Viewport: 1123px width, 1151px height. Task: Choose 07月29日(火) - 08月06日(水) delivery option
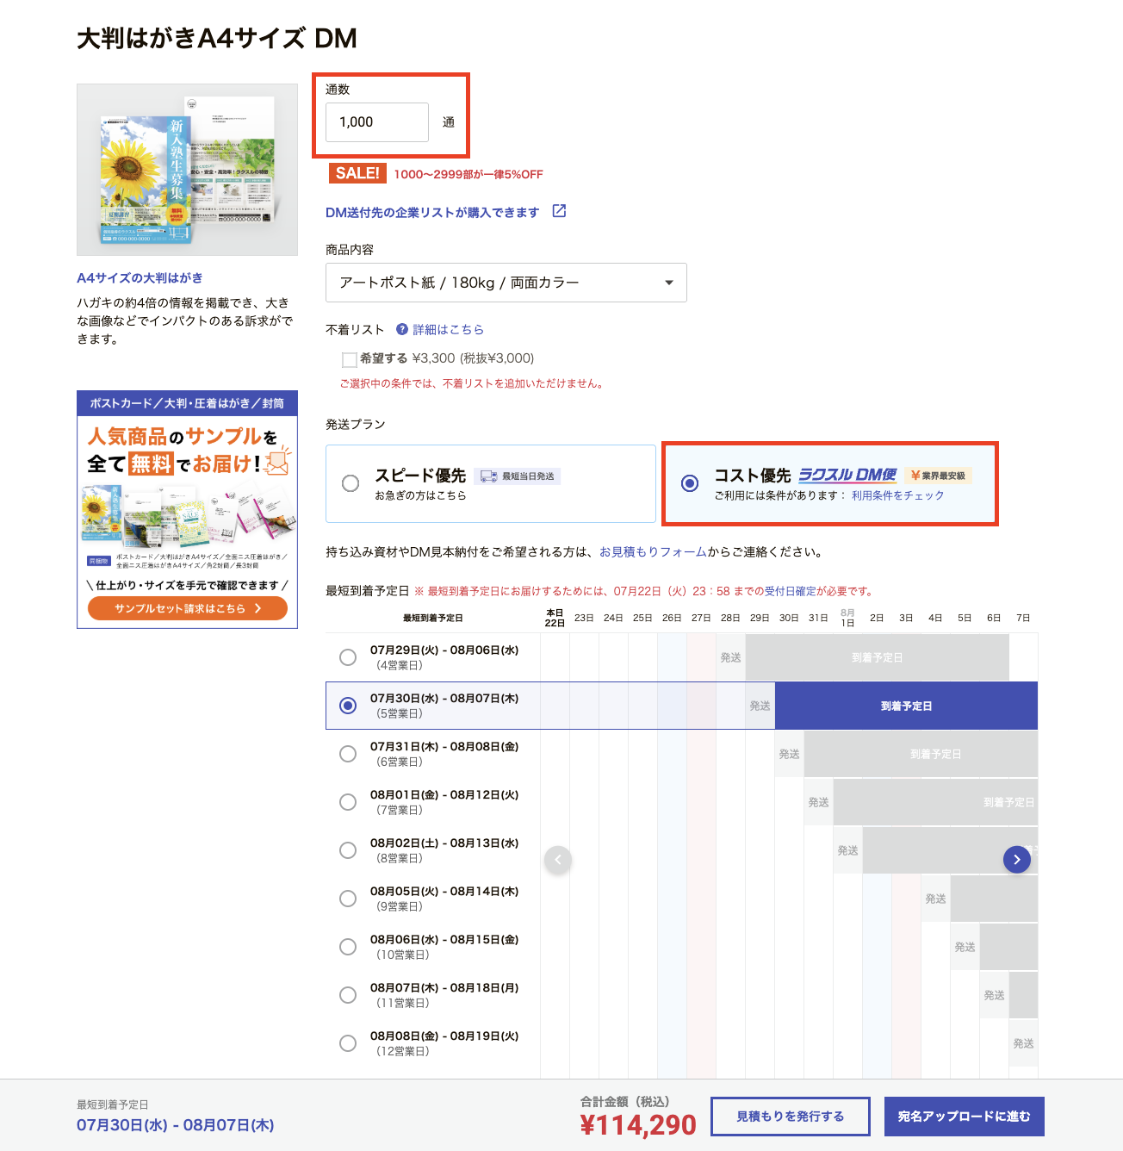[x=348, y=657]
